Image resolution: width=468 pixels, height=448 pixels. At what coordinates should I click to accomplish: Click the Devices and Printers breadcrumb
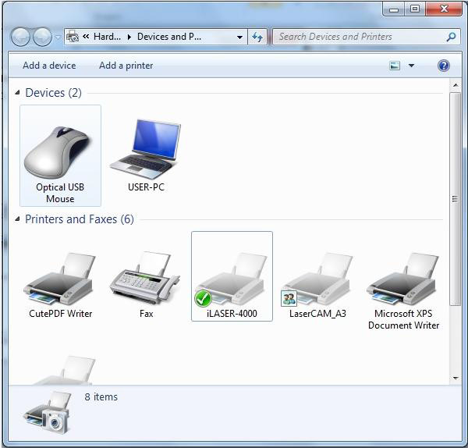coord(169,37)
